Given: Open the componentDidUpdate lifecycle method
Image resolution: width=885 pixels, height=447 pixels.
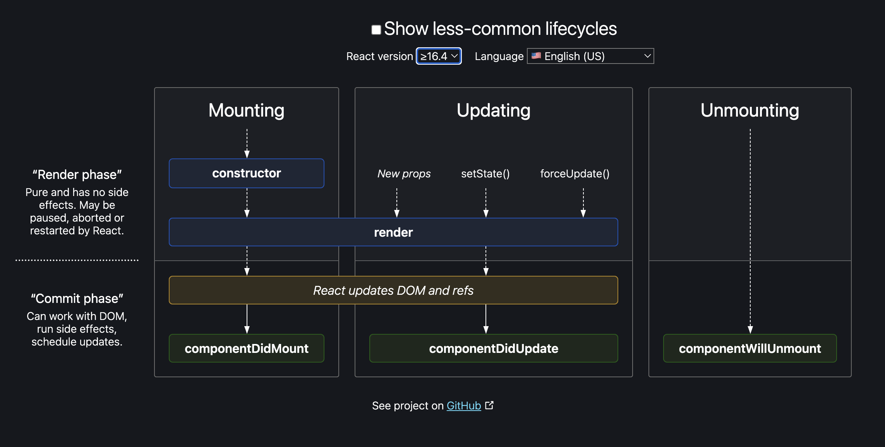Looking at the screenshot, I should (493, 348).
